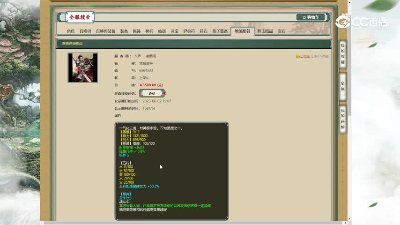400x225 pixels.
Task: Click the 【五行】 heading
Action: click(125, 163)
